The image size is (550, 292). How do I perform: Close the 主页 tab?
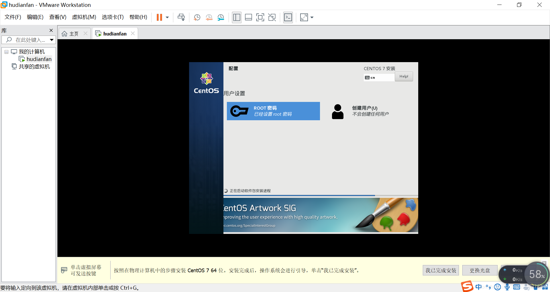point(85,33)
